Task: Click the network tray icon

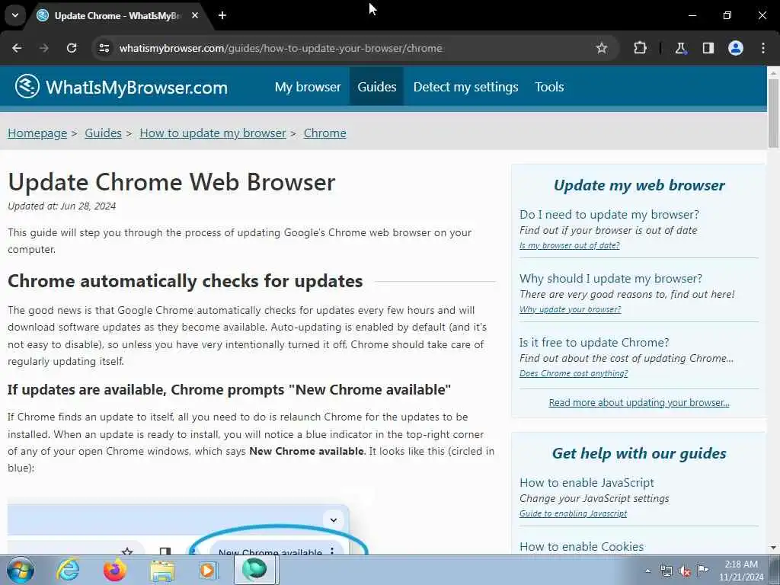Action: pyautogui.click(x=667, y=571)
